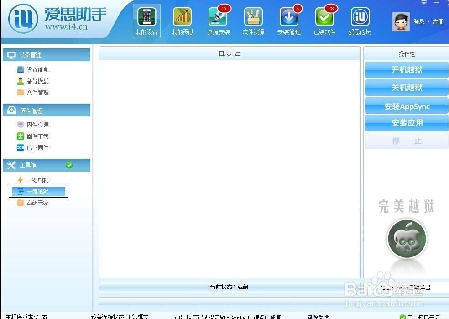
Task: Click the 主程序版本 text in status bar
Action: coord(26,317)
